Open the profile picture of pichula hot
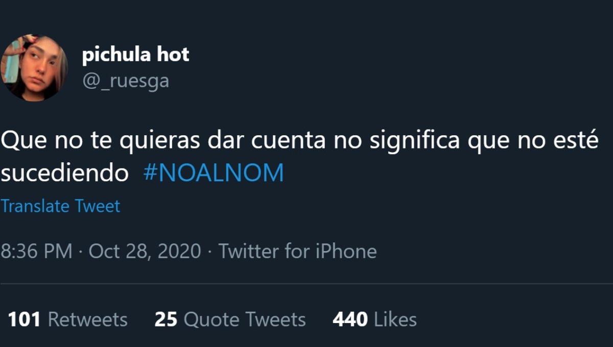Screen dimensions: 613x347 tap(34, 68)
